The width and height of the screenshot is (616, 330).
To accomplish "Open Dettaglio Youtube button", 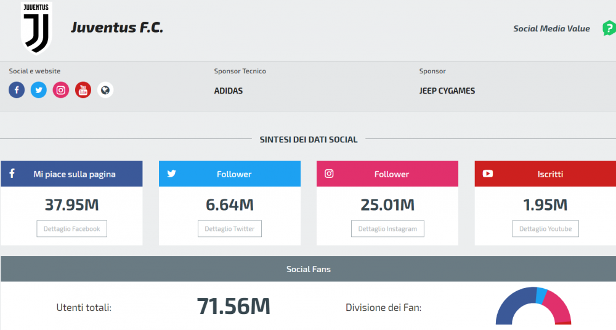I will click(x=545, y=228).
